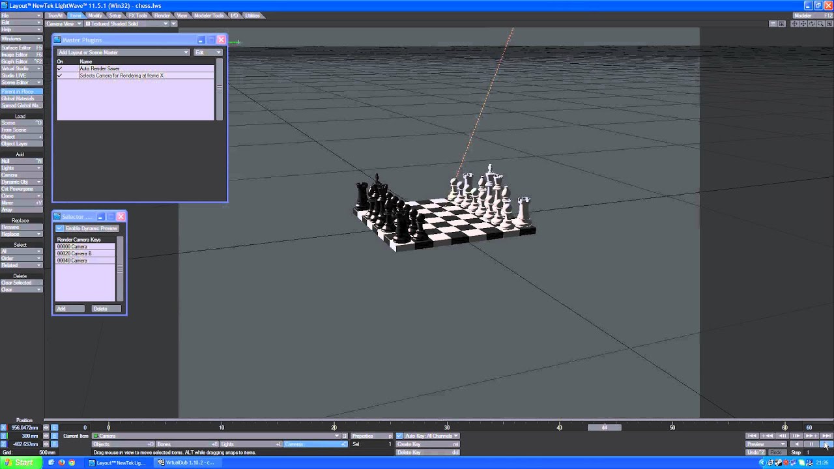Switch to the Setup tab
The image size is (834, 469).
coord(115,15)
